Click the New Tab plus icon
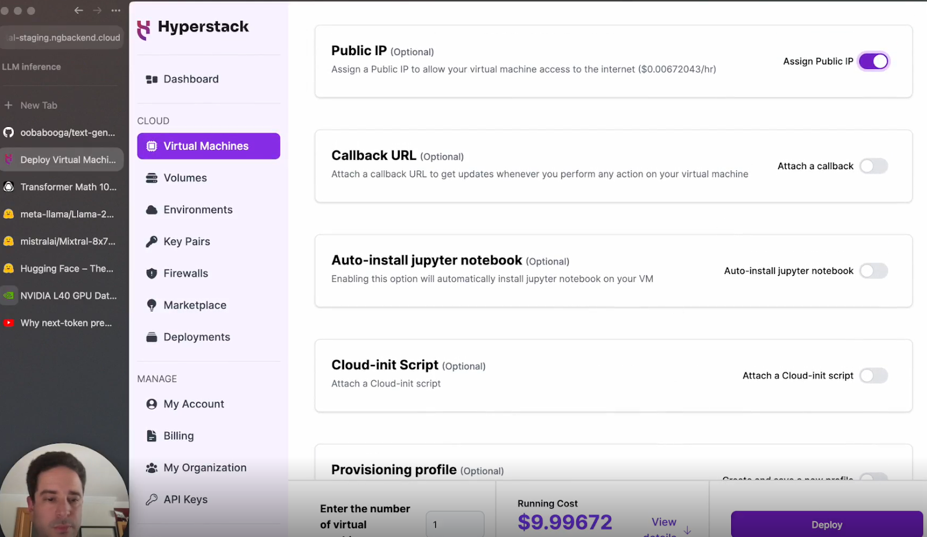 [x=9, y=105]
